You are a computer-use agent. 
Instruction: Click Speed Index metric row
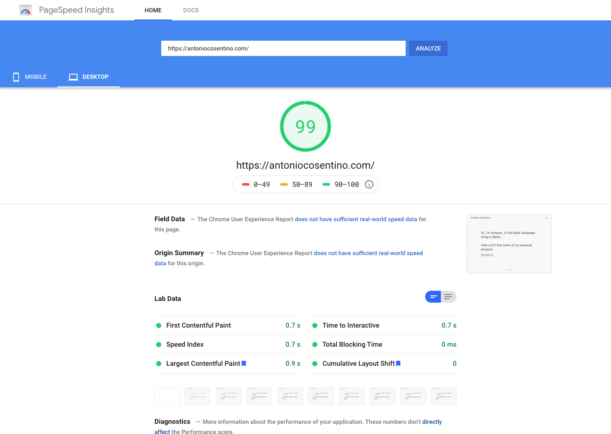point(227,345)
